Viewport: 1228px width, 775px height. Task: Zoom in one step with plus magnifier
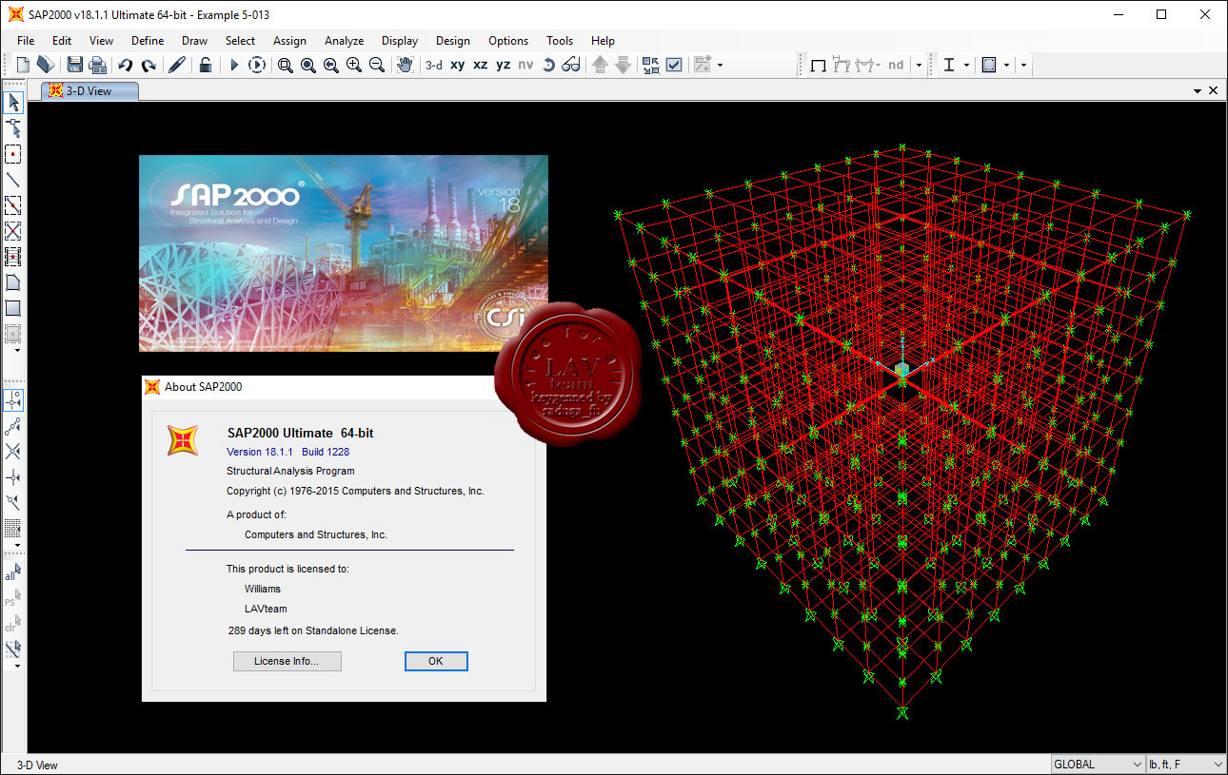353,65
